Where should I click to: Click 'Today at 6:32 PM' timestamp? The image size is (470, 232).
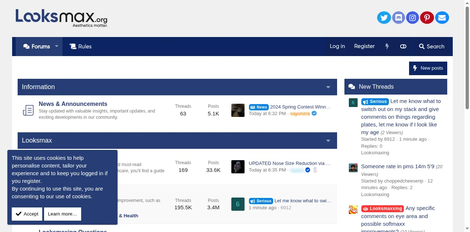click(x=267, y=114)
